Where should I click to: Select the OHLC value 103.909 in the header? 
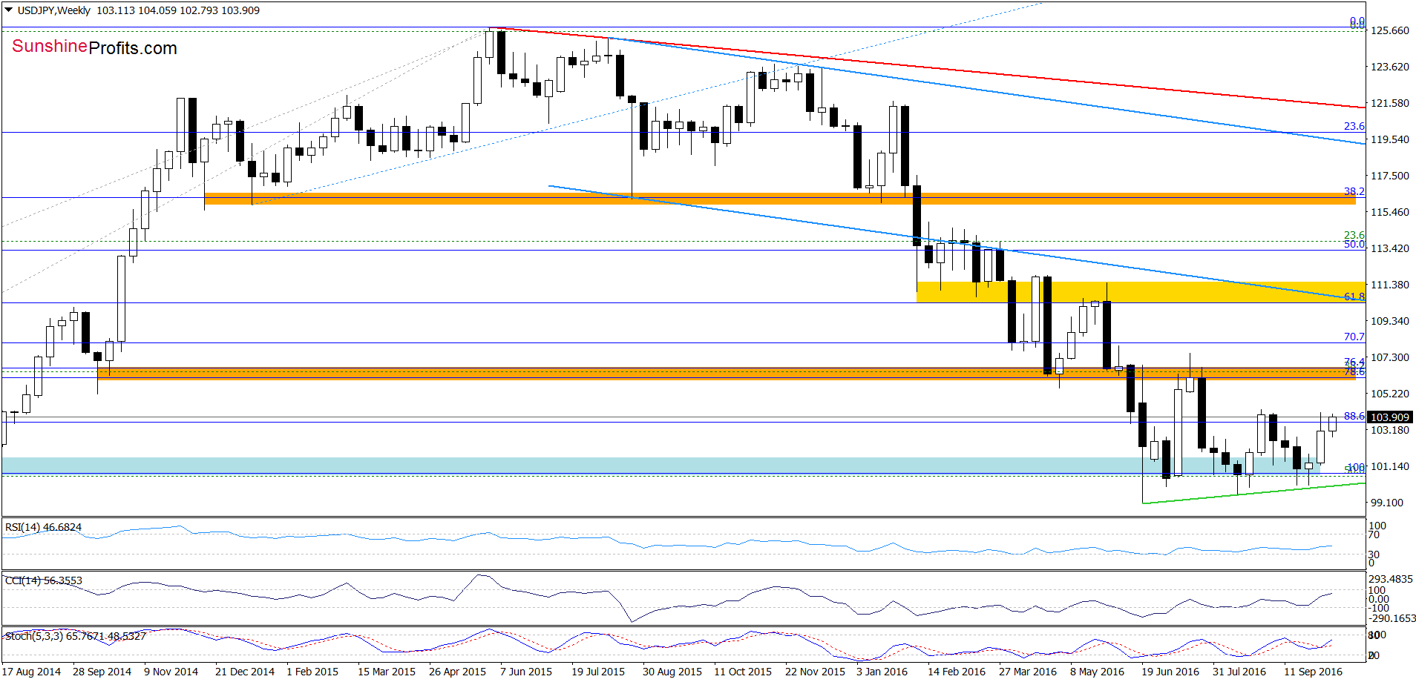pyautogui.click(x=240, y=10)
